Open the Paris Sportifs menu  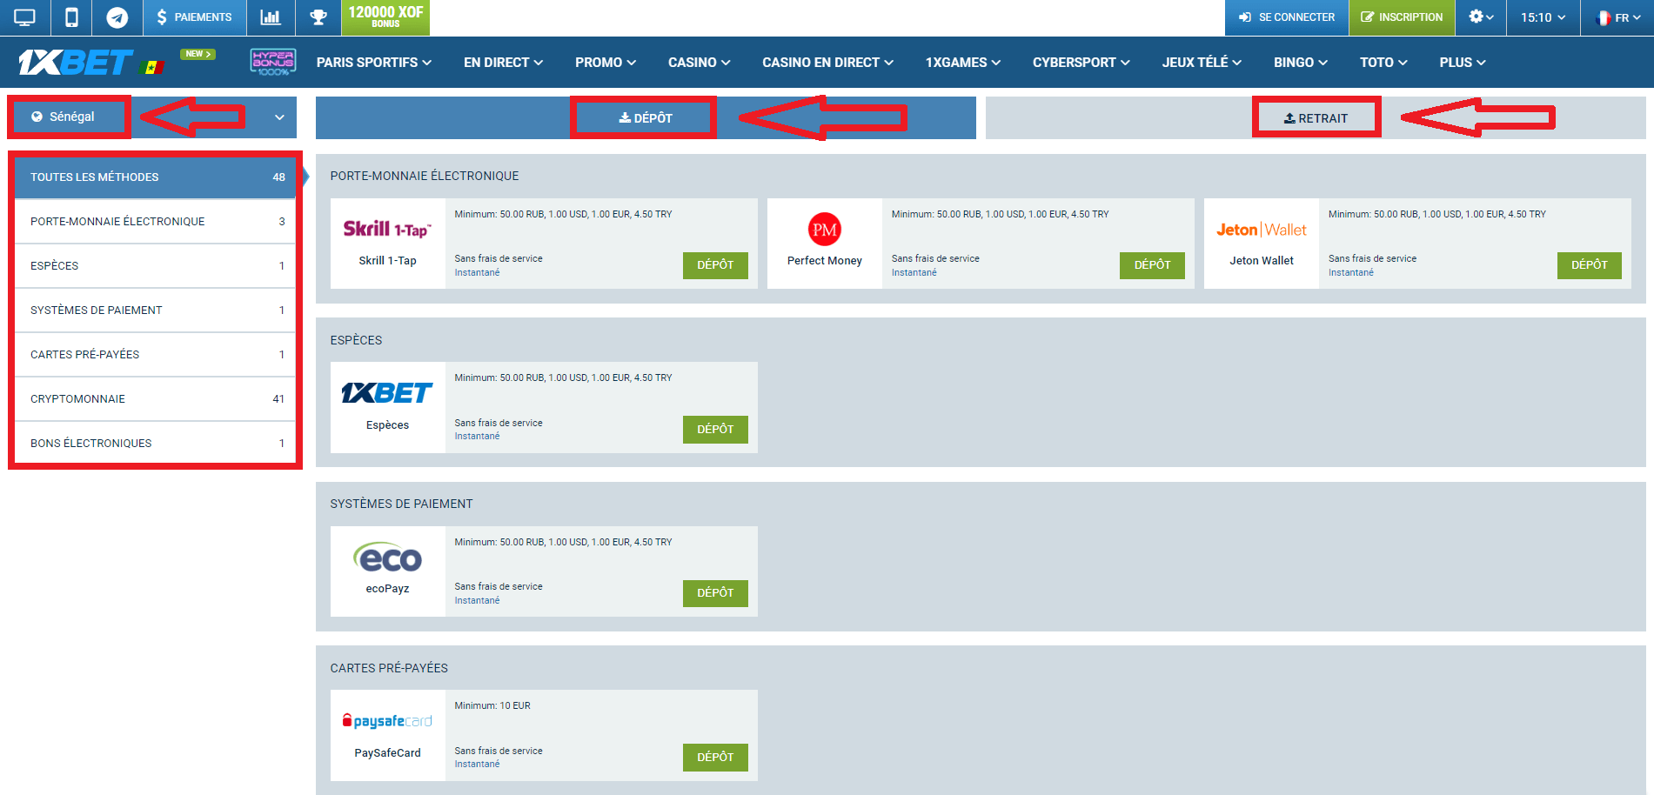tap(373, 63)
